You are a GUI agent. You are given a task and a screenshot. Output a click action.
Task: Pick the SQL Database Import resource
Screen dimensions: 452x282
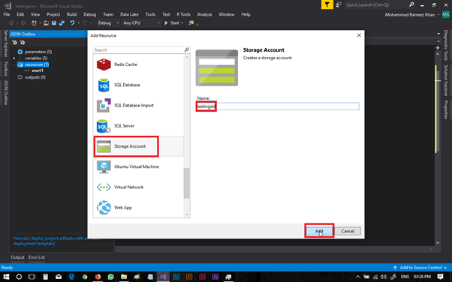[138, 105]
